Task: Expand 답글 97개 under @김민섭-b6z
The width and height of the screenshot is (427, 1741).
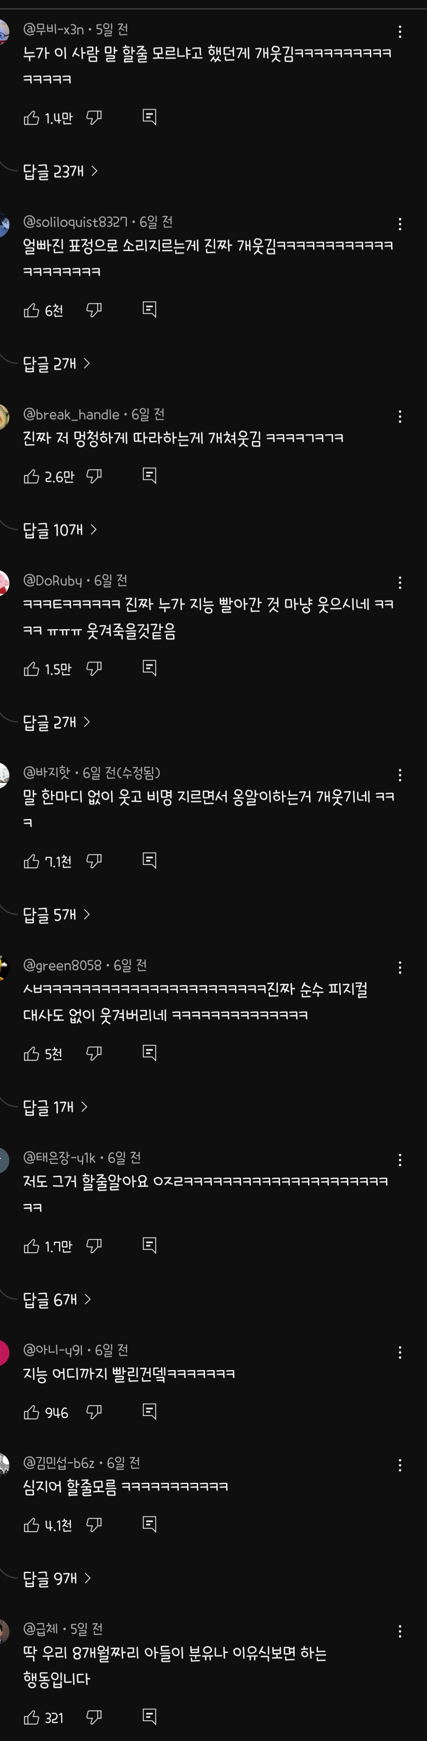Action: 57,1578
